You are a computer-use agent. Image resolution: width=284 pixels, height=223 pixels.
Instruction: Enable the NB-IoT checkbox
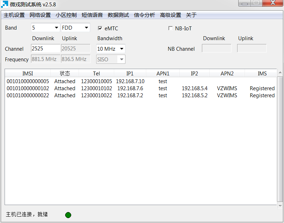(171, 28)
